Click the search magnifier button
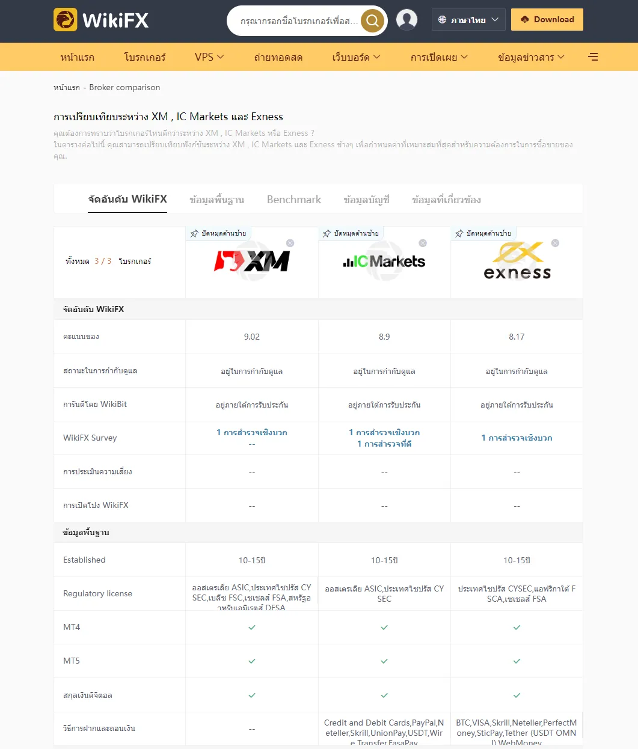Image resolution: width=638 pixels, height=749 pixels. 372,21
